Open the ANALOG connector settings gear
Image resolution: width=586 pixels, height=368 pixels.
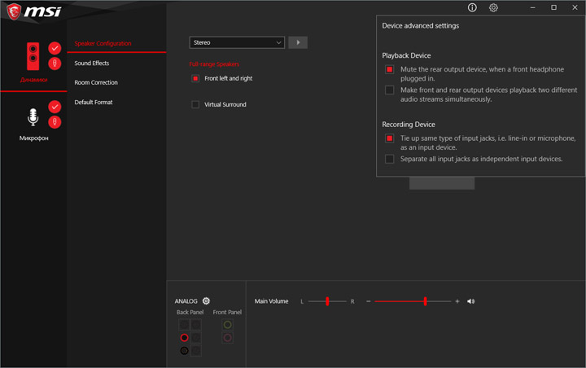pyautogui.click(x=206, y=301)
